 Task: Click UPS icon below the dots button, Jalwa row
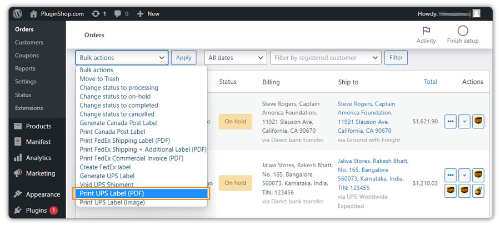point(450,190)
